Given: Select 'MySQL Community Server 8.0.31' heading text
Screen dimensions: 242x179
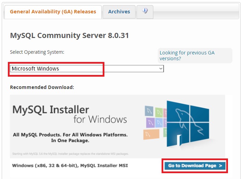Looking at the screenshot, I should pyautogui.click(x=69, y=36).
